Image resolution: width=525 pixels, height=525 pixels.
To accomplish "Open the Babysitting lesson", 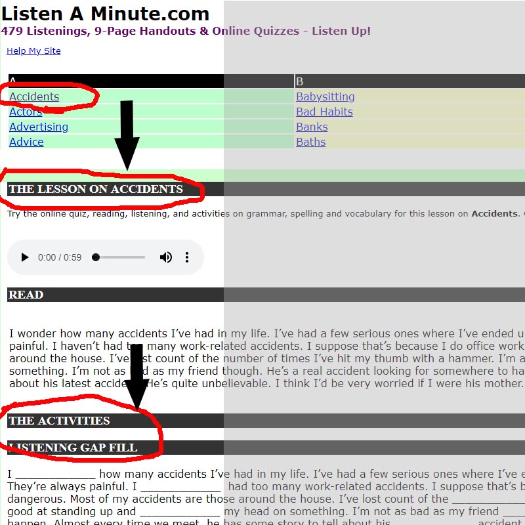I will coord(325,96).
